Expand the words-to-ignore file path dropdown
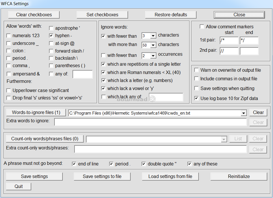This screenshot has height=198, width=273. (x=243, y=113)
